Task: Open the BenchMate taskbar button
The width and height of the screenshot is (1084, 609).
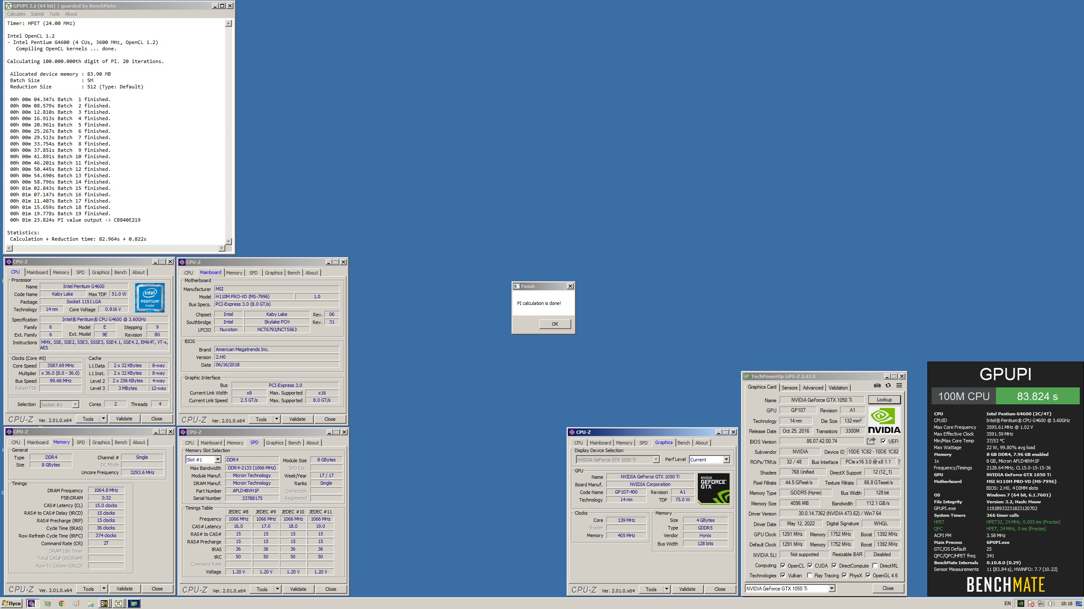Action: point(104,604)
